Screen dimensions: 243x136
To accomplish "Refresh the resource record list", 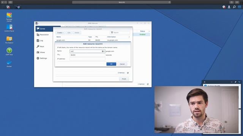I will pyautogui.click(x=128, y=73).
